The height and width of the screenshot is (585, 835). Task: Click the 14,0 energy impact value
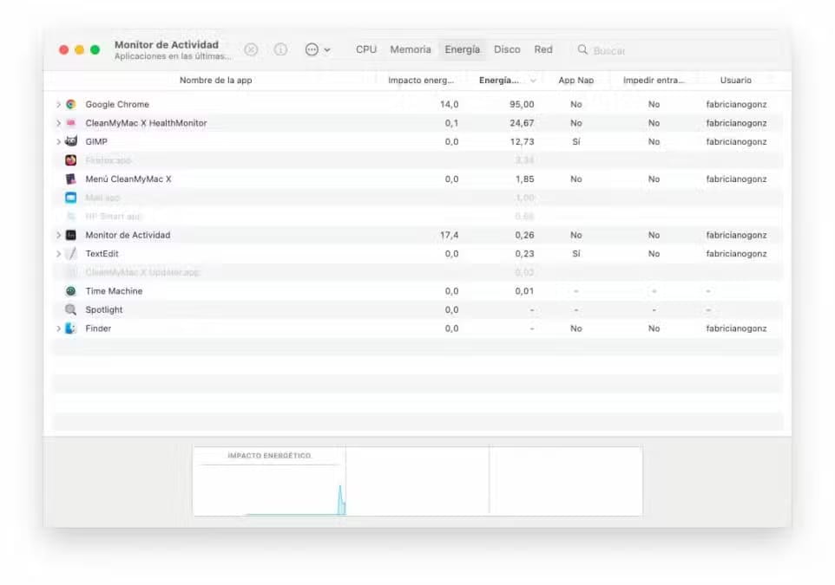point(449,104)
